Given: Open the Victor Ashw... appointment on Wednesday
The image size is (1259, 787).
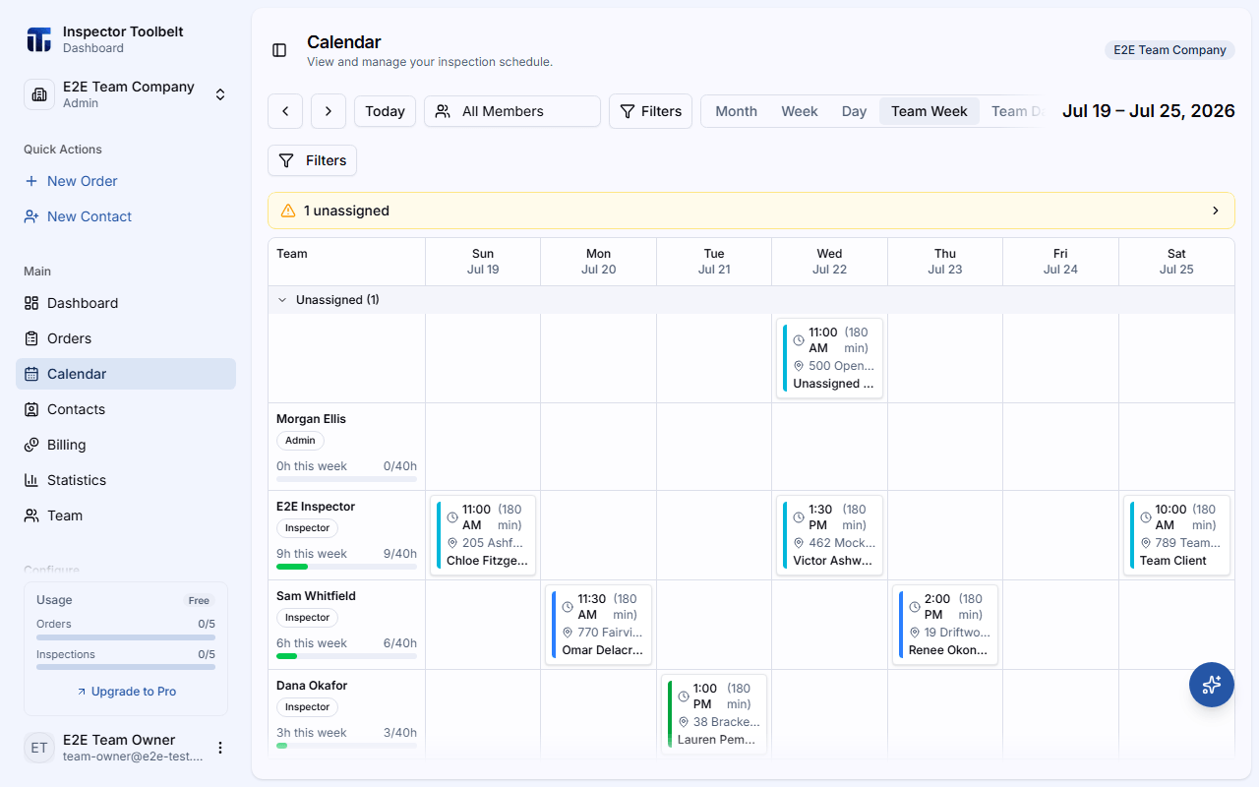Looking at the screenshot, I should [829, 535].
